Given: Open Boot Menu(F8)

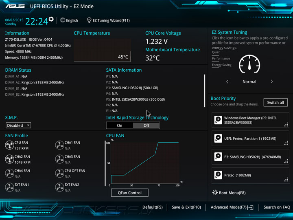Looking at the screenshot, I should [x=232, y=193].
